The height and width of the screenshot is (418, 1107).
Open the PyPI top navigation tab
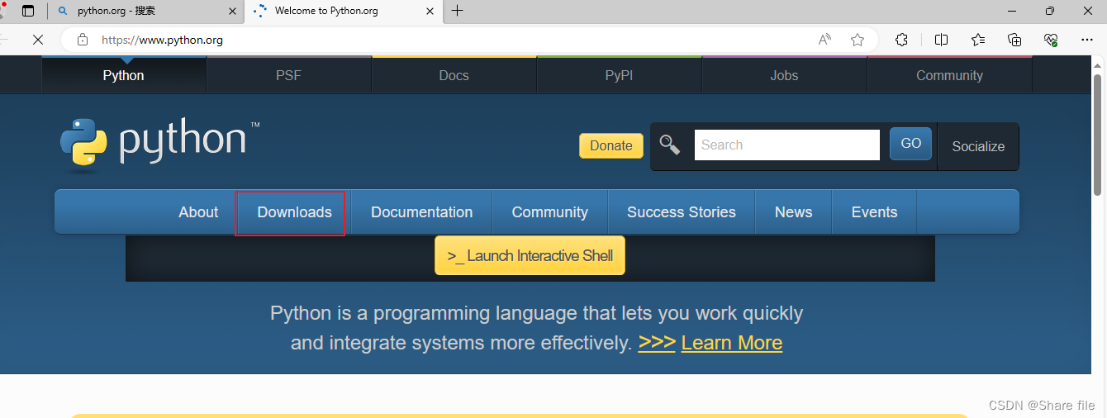[619, 75]
